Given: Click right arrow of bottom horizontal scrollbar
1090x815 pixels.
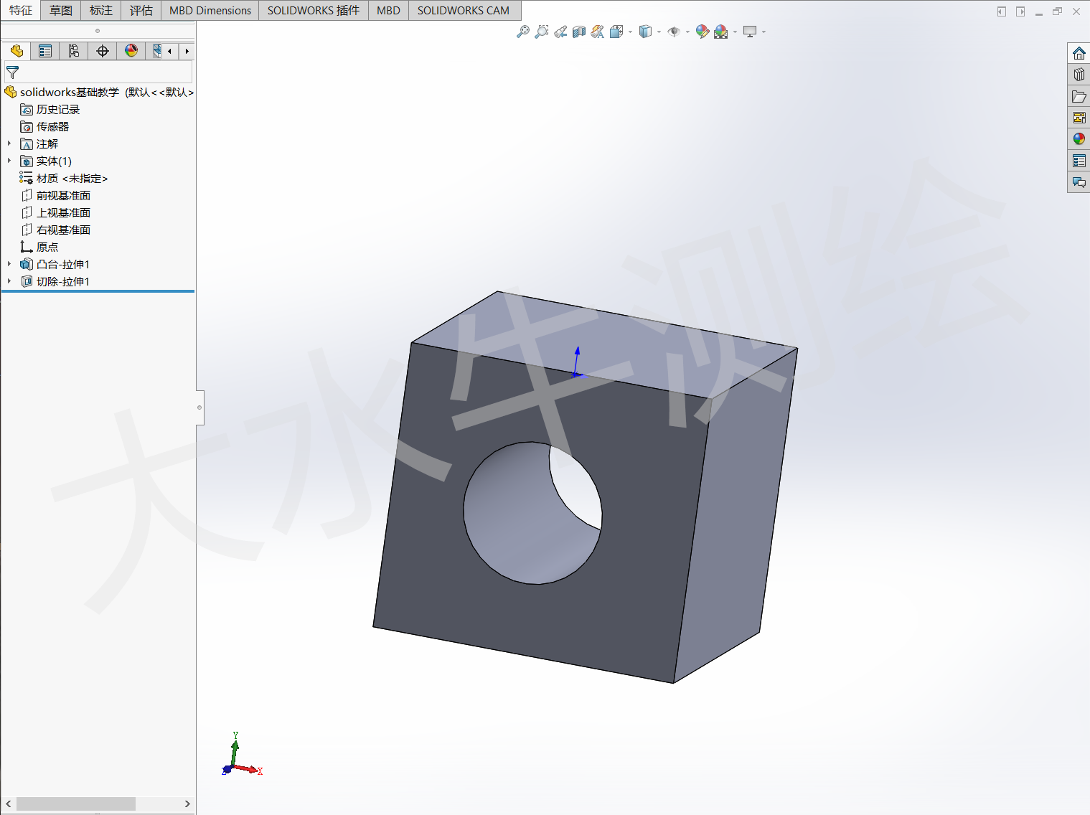Looking at the screenshot, I should pyautogui.click(x=187, y=804).
